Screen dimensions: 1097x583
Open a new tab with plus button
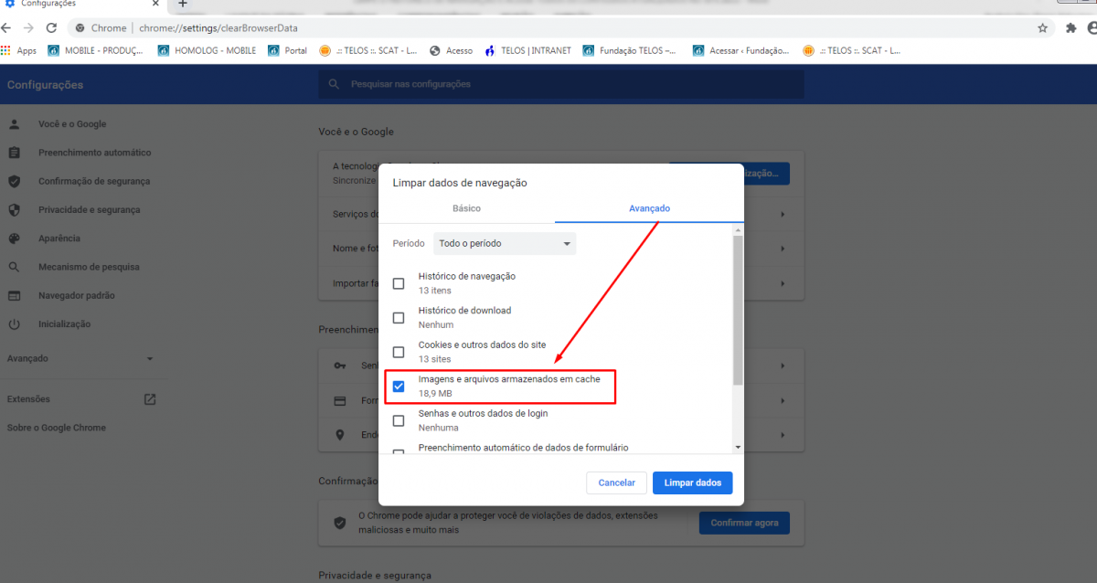[x=182, y=5]
